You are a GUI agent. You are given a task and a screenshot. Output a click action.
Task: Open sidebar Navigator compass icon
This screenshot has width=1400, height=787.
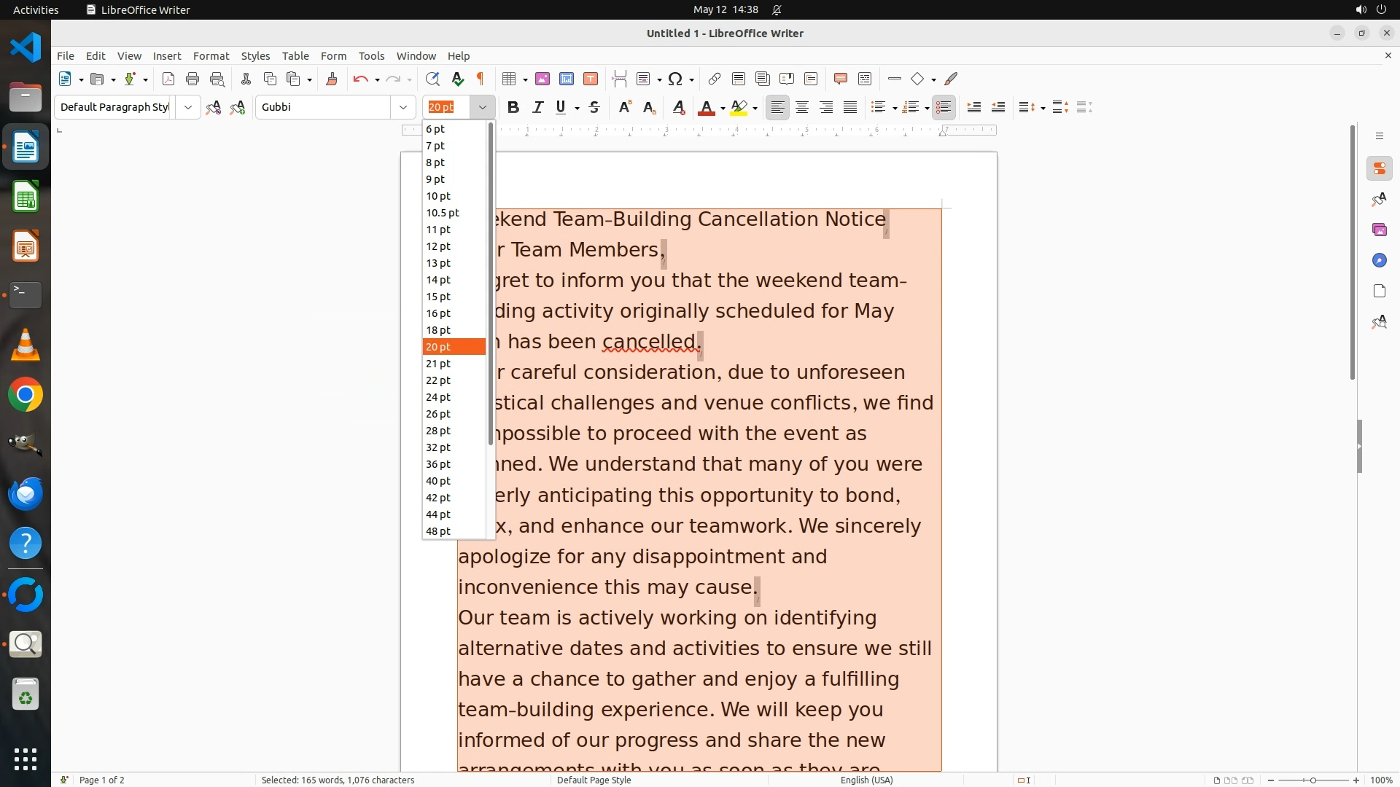point(1379,260)
